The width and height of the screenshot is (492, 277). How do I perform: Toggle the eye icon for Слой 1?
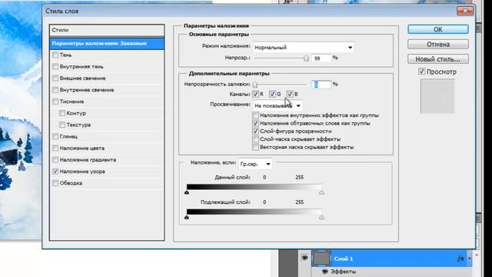[304, 258]
